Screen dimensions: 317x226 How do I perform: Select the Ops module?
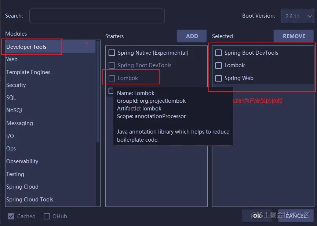51,149
